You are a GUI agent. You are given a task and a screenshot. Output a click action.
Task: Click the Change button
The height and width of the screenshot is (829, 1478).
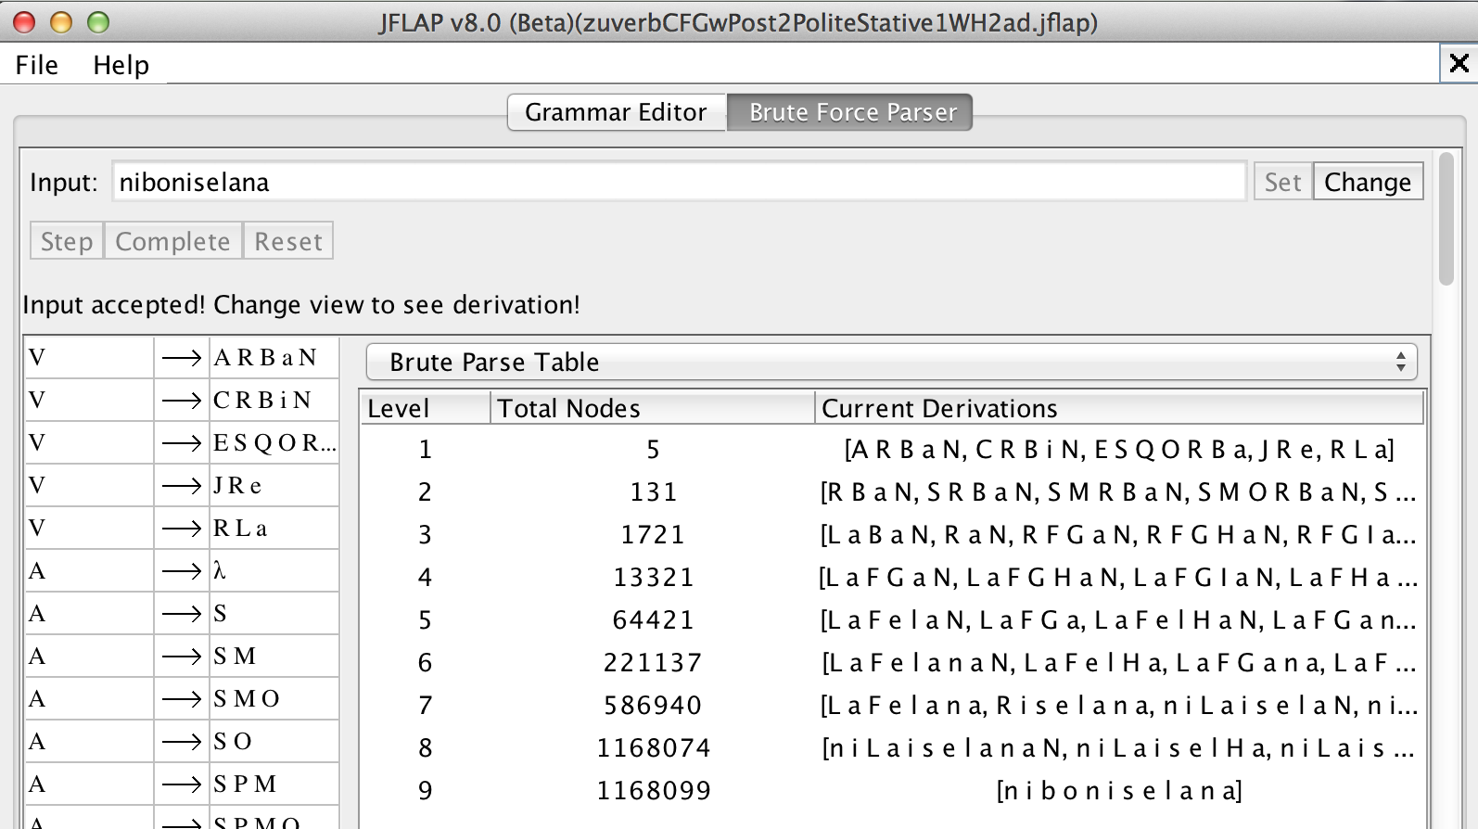(1368, 182)
